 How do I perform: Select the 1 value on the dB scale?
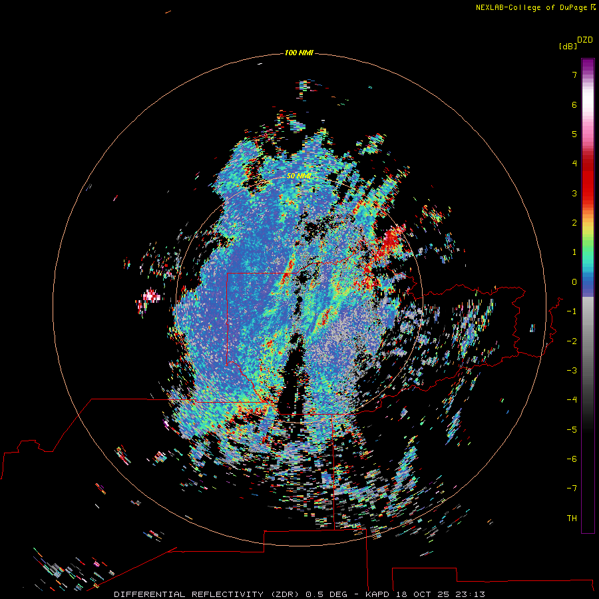tap(574, 252)
